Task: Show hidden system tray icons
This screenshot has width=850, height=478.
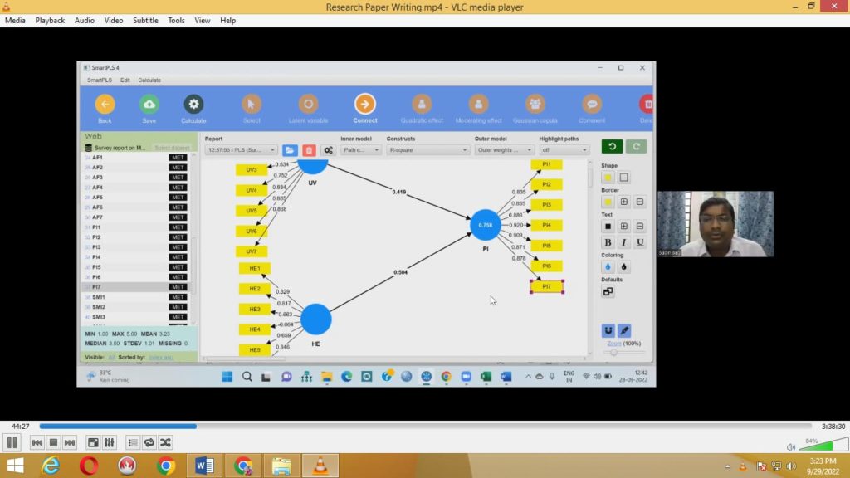Action: 728,466
